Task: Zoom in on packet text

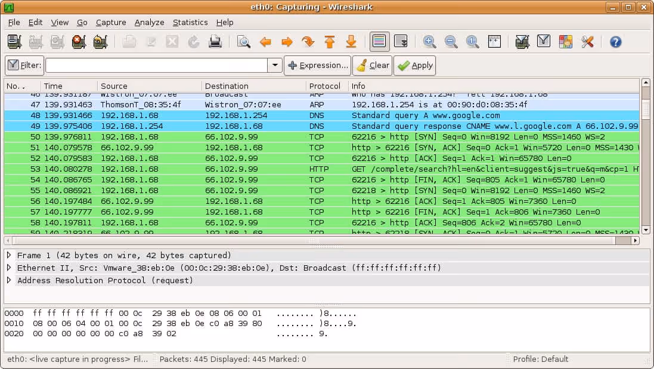Action: 430,42
